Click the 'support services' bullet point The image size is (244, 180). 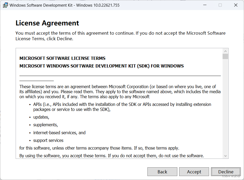[x=48, y=140]
